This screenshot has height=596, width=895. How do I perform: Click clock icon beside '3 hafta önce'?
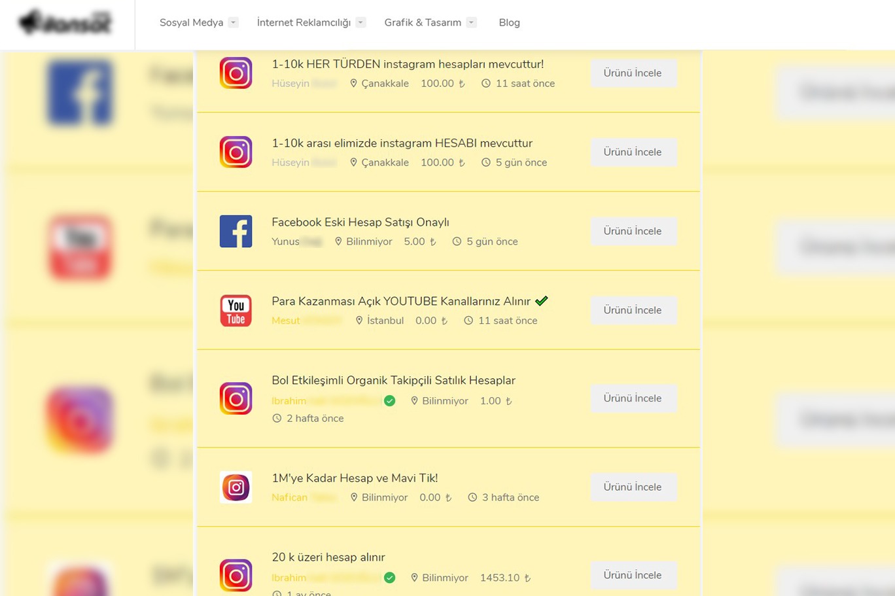472,497
